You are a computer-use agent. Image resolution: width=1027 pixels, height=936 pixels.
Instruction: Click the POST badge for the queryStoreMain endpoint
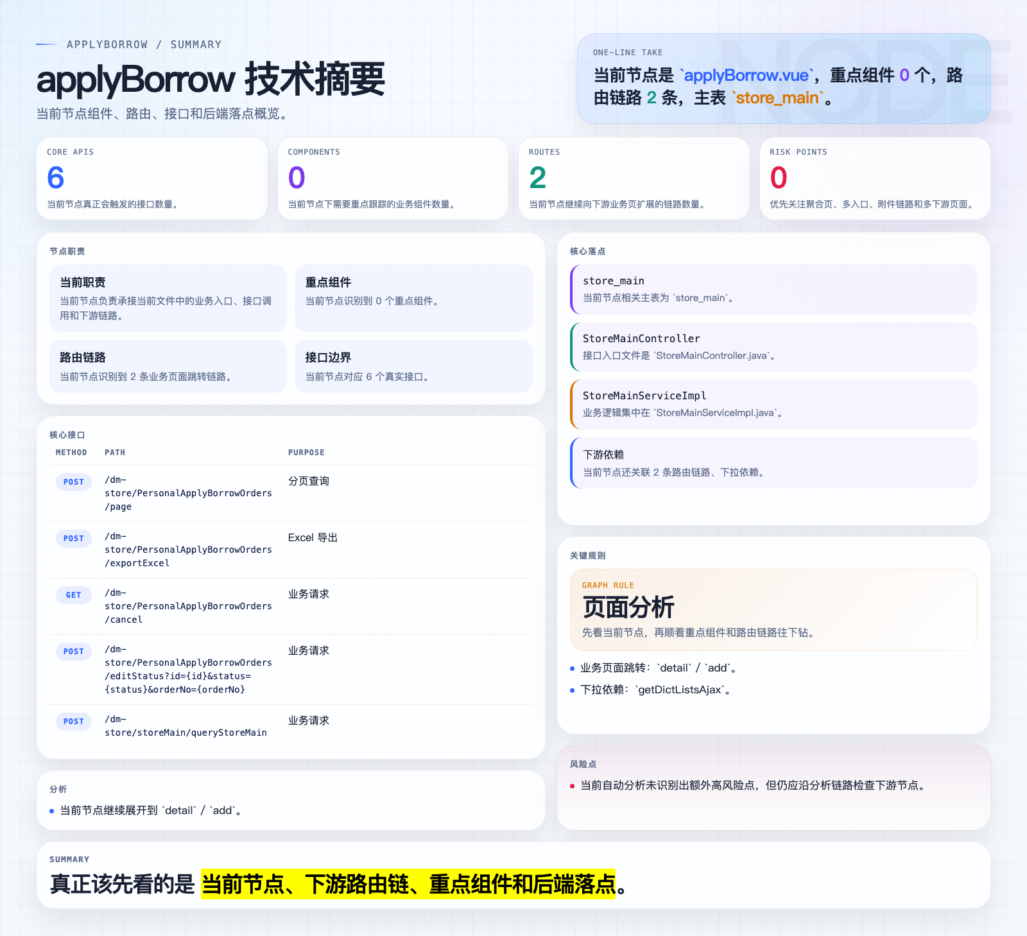pos(74,722)
